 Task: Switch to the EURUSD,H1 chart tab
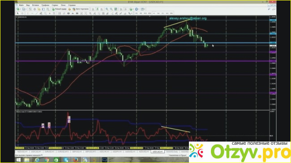49,152
